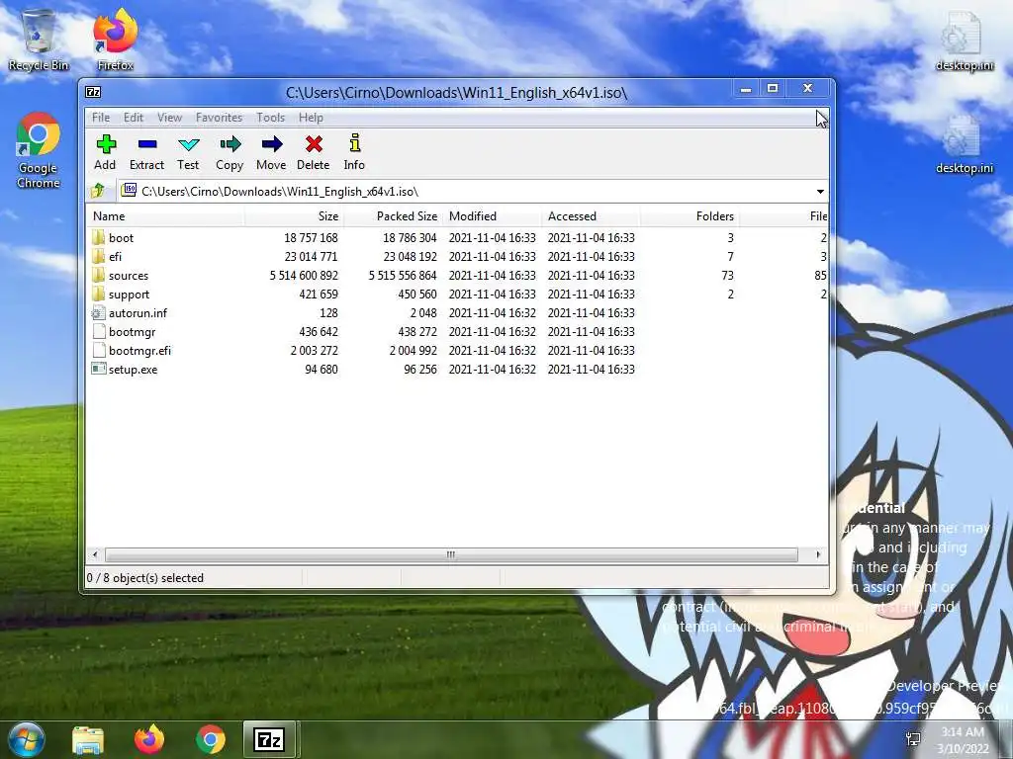Viewport: 1013px width, 759px height.
Task: Select the top desktop.ini desktop file
Action: point(964,42)
